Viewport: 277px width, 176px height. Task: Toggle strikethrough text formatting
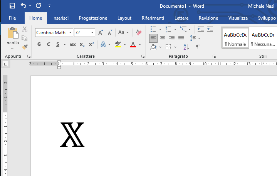coord(73,44)
